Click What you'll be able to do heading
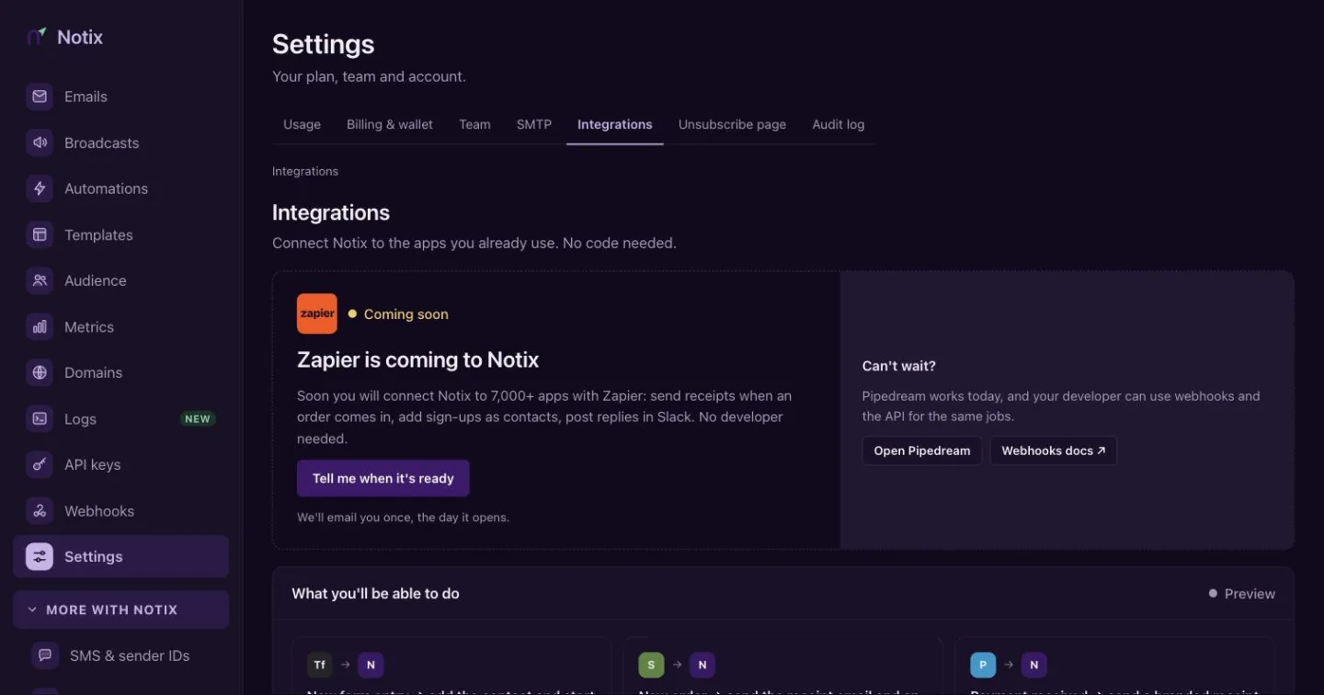The image size is (1324, 695). pyautogui.click(x=375, y=594)
